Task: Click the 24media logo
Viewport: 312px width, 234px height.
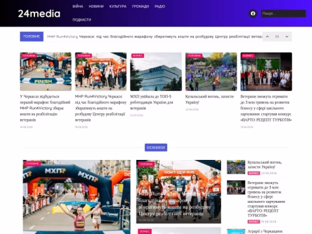Action: 39,14
